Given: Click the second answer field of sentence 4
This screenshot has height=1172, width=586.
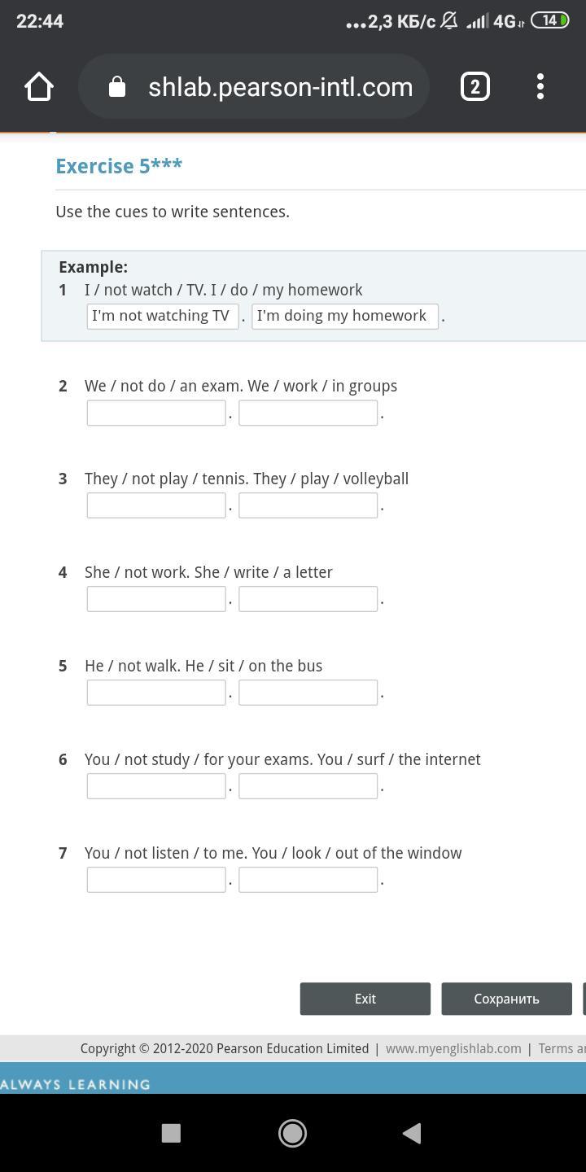Looking at the screenshot, I should [308, 599].
